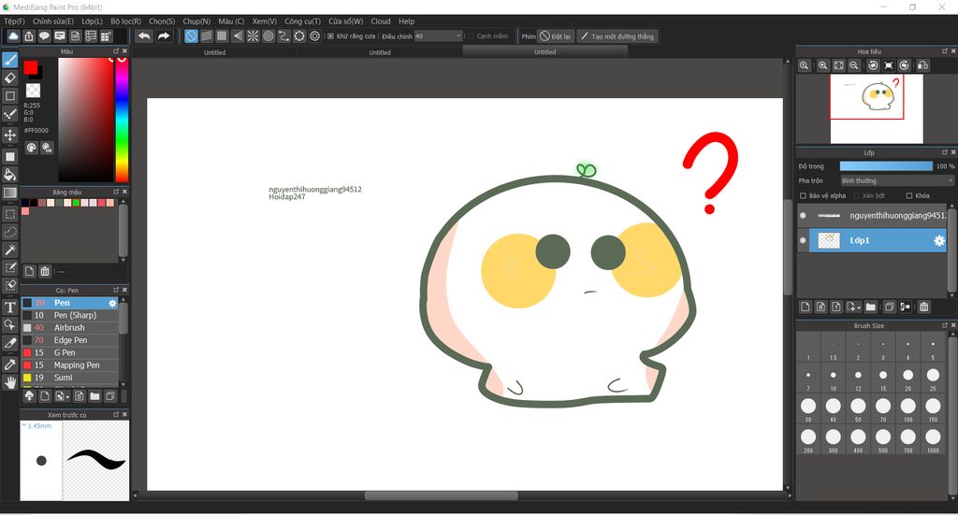Create a new layer folder
The image size is (958, 515).
click(871, 307)
